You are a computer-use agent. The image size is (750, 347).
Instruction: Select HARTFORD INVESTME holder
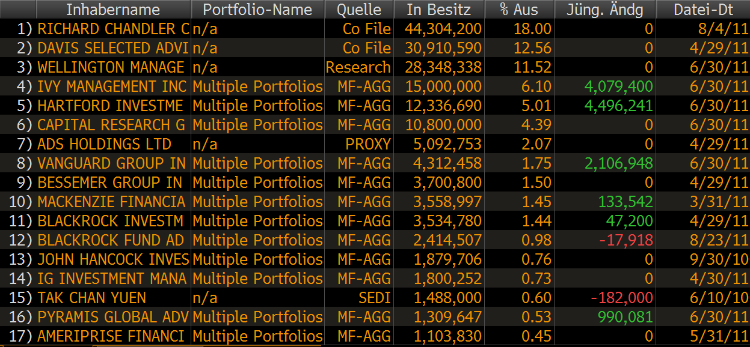(x=110, y=106)
